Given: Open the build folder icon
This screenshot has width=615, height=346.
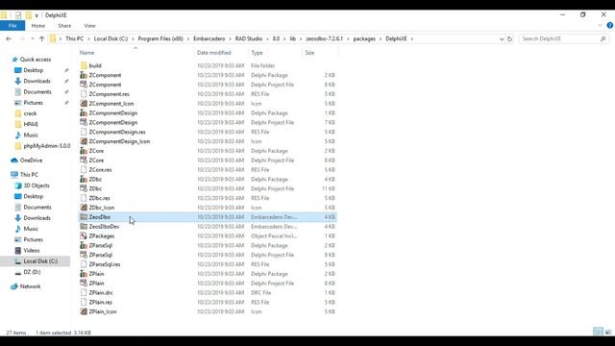Looking at the screenshot, I should pos(84,65).
